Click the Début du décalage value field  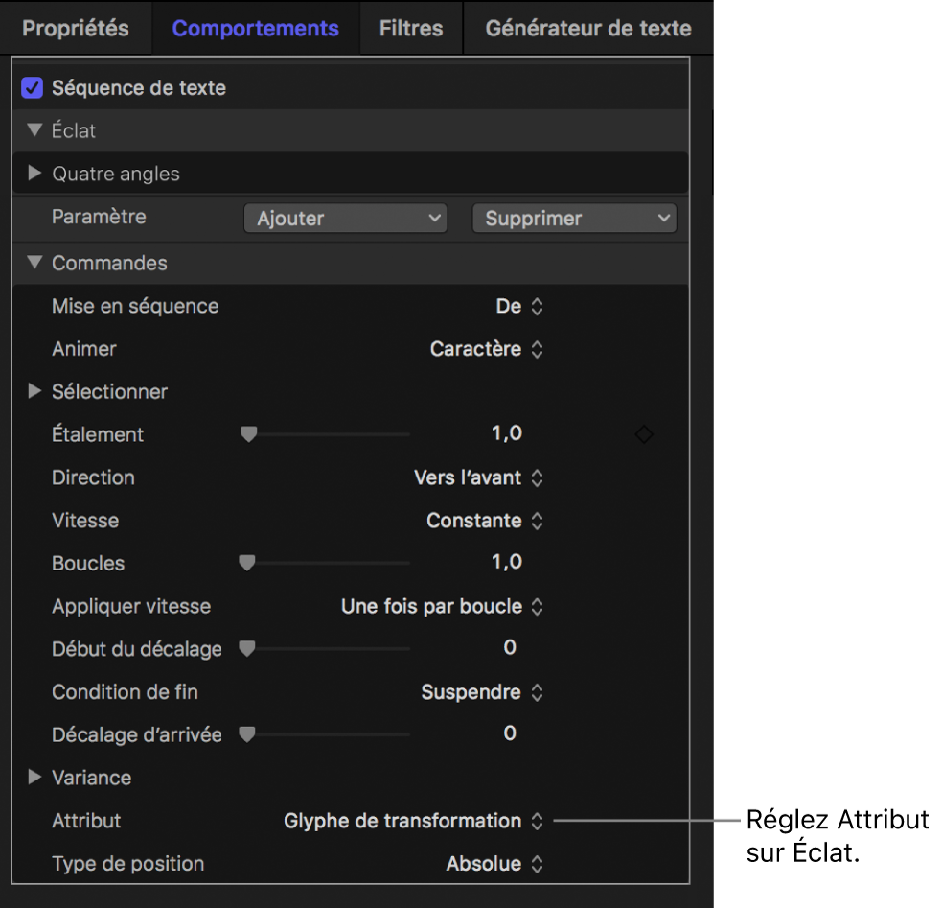(509, 648)
